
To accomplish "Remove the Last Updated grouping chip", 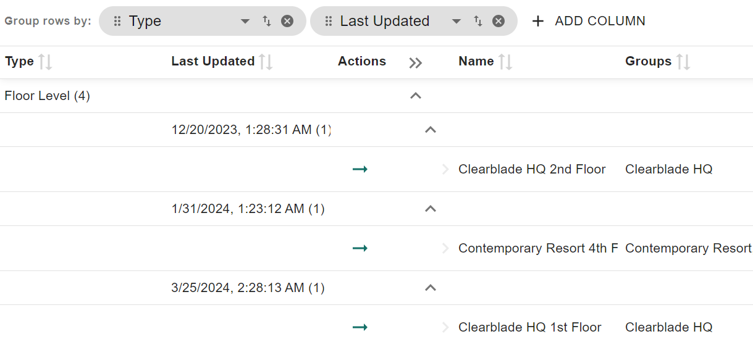I will pos(498,21).
